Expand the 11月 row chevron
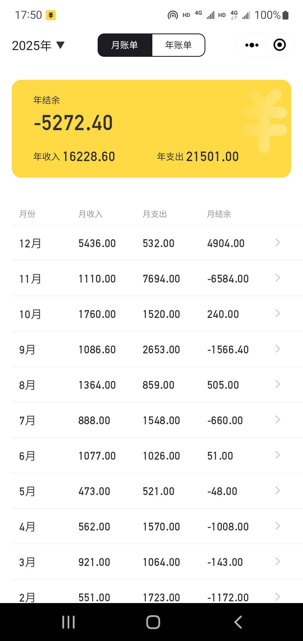Image resolution: width=303 pixels, height=641 pixels. (277, 278)
